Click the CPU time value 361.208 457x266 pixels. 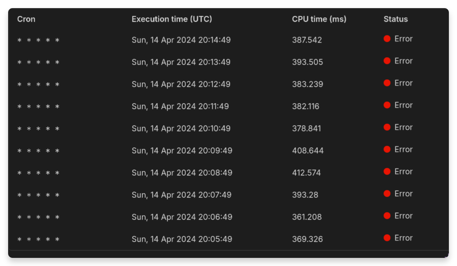tap(307, 217)
